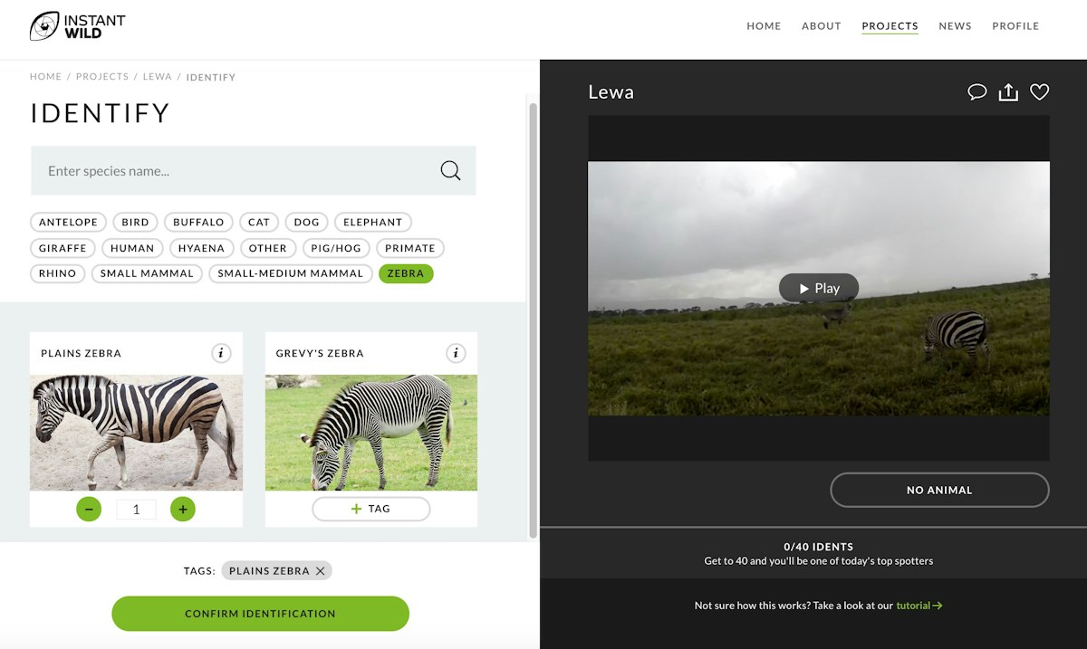Go to Projects breadcrumb link
Screen dimensions: 1087x649
point(102,77)
